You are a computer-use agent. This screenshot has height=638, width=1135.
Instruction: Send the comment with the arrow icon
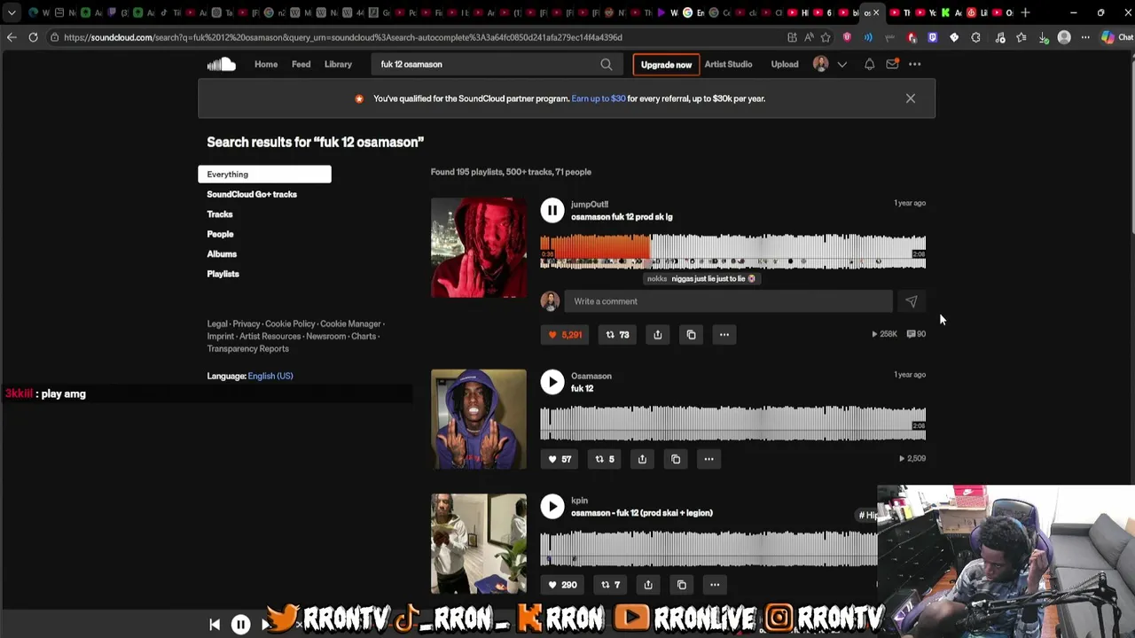click(912, 301)
